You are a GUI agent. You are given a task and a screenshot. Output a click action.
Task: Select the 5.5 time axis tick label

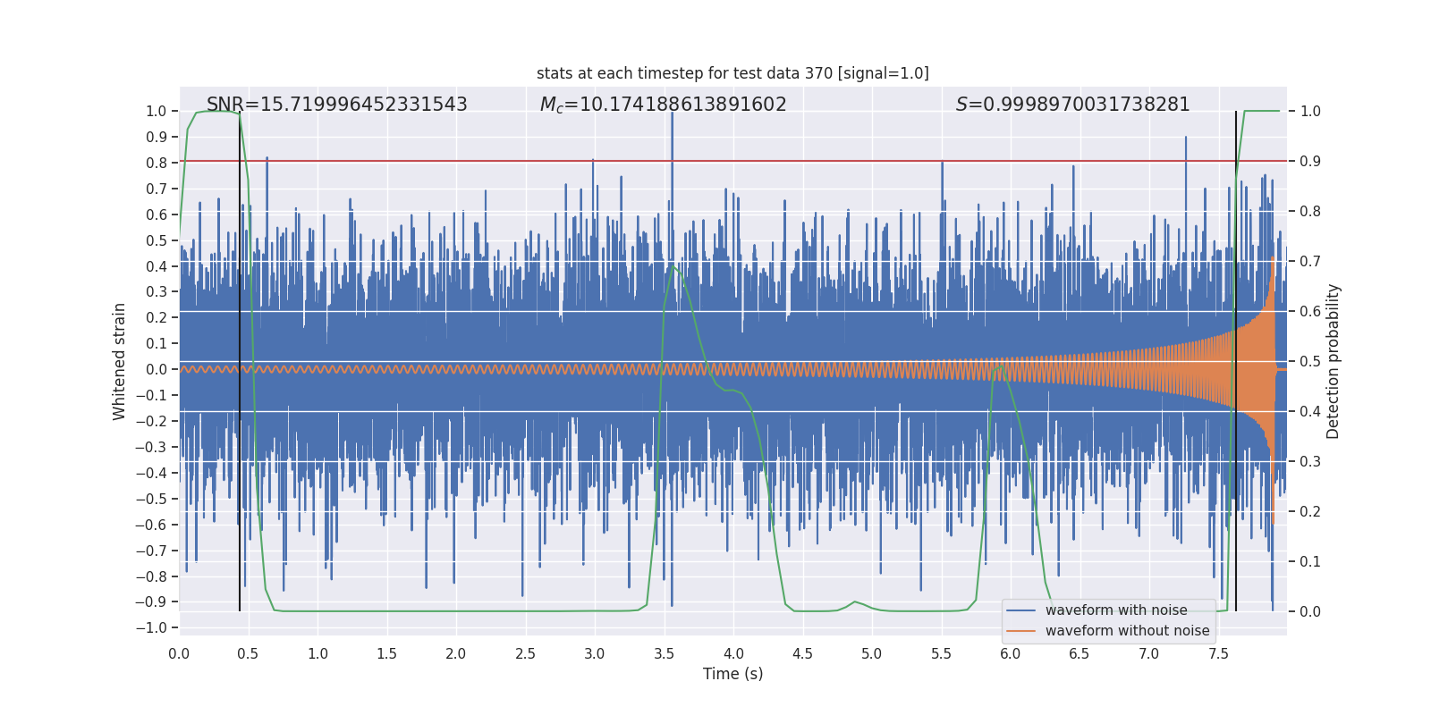click(941, 654)
